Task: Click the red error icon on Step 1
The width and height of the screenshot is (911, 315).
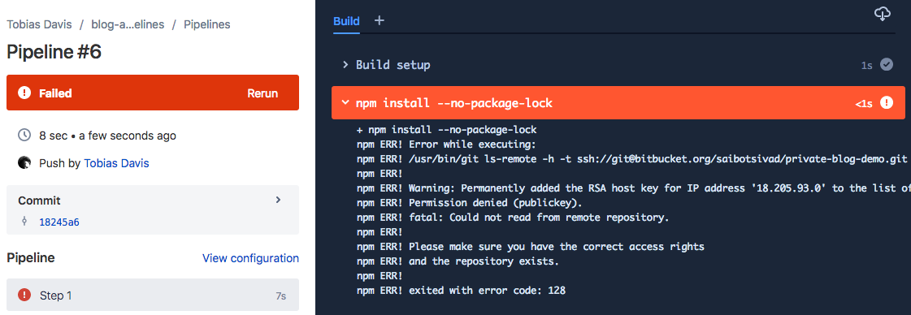Action: (x=24, y=296)
